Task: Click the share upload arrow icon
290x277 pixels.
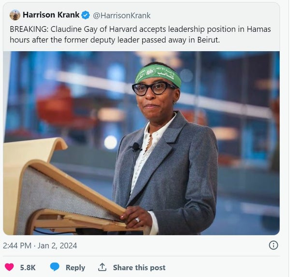Action: point(102,267)
